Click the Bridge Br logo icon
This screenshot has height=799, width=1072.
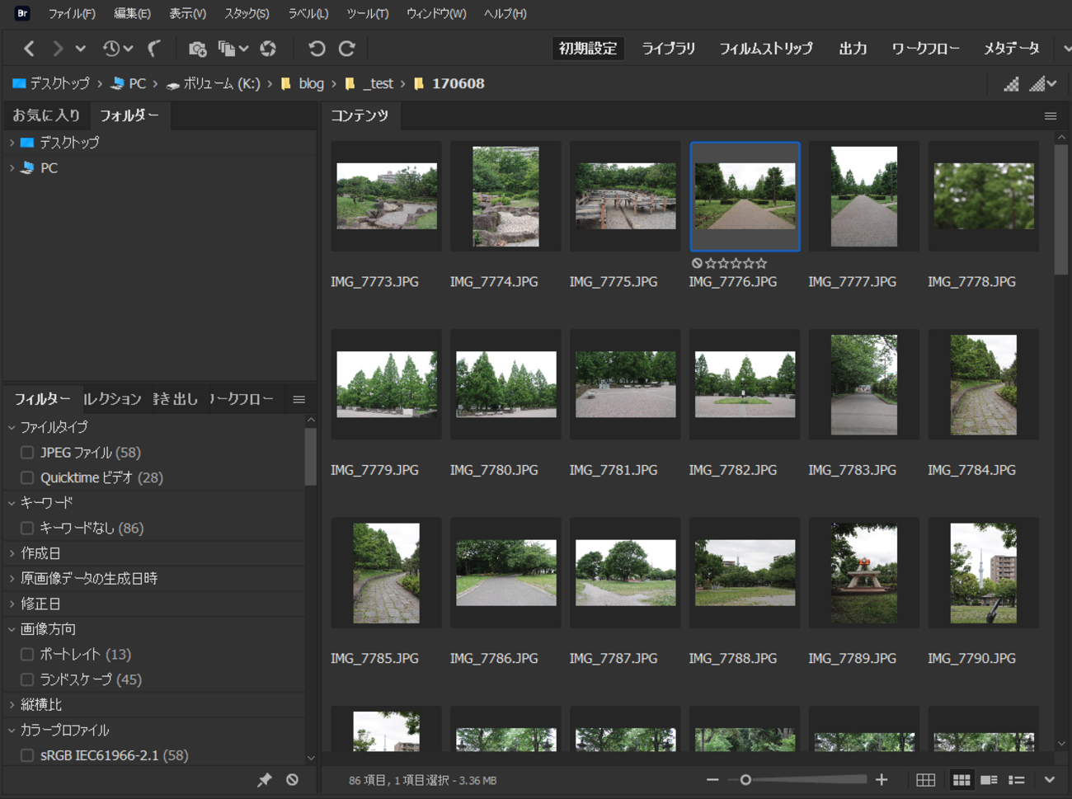[x=22, y=13]
